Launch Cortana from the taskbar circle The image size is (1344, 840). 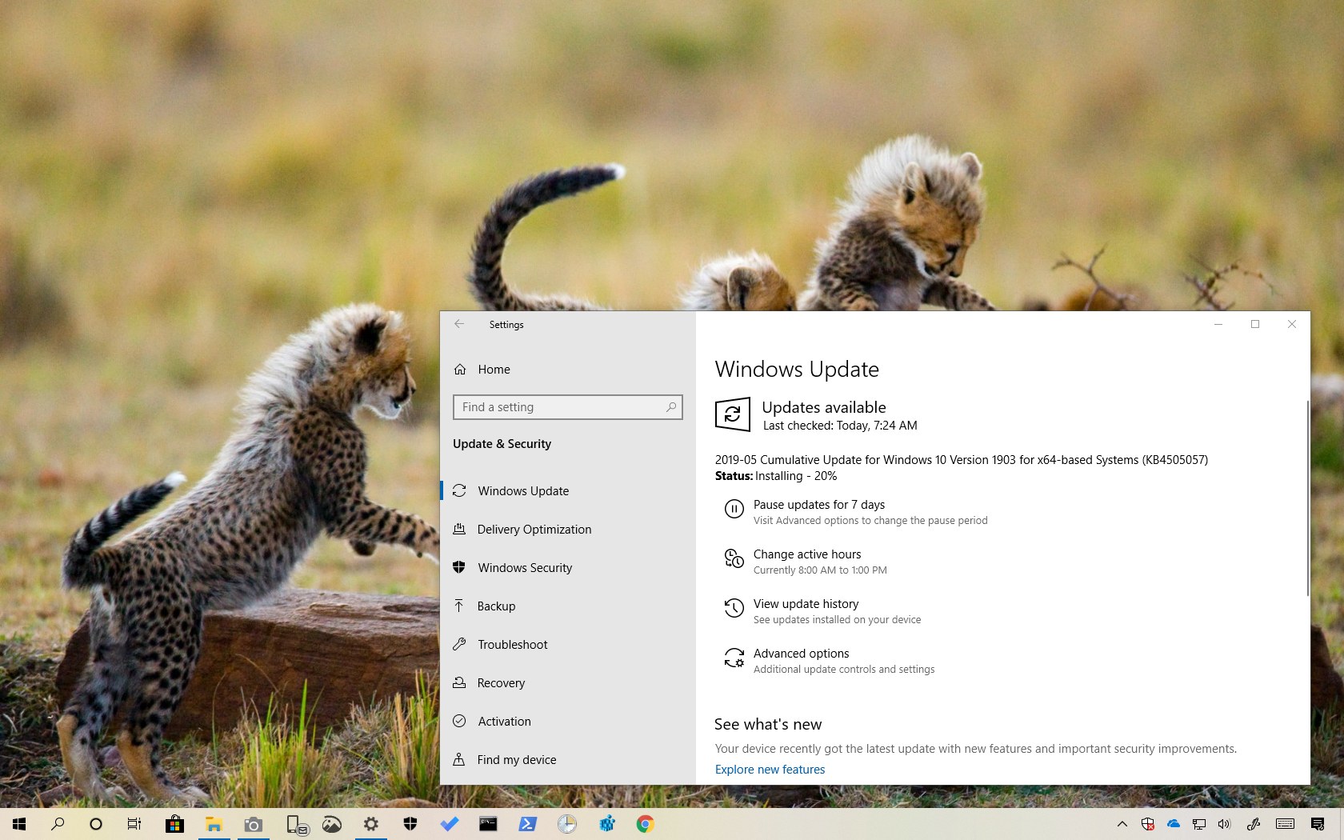coord(96,824)
